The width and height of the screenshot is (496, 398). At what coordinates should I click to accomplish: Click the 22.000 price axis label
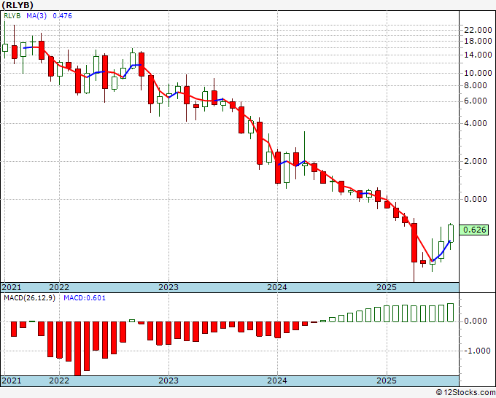(x=478, y=30)
